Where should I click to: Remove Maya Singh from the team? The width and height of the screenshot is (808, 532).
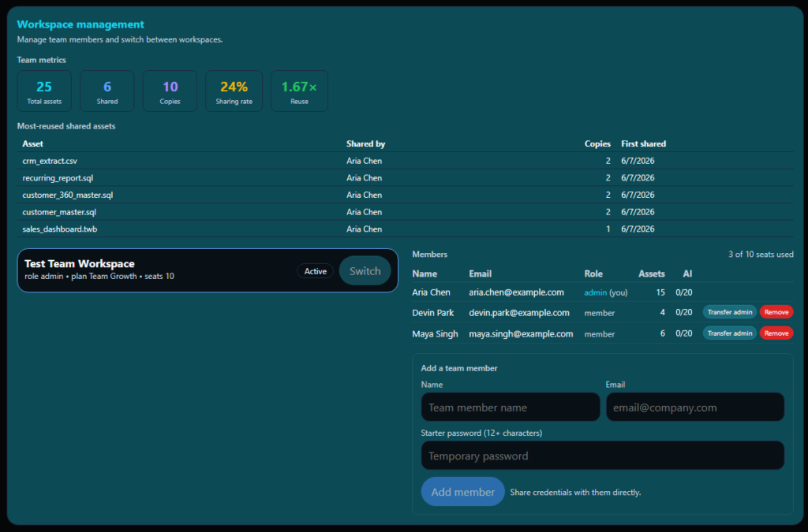click(x=776, y=333)
